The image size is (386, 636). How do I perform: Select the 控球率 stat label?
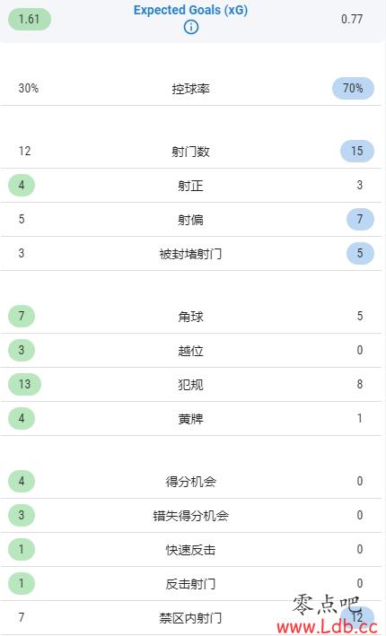191,89
